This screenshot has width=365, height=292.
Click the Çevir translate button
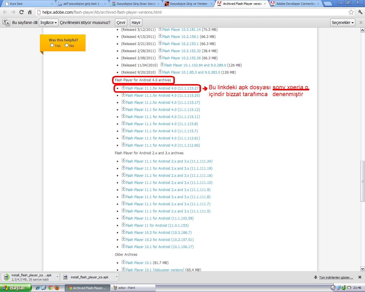pyautogui.click(x=121, y=23)
